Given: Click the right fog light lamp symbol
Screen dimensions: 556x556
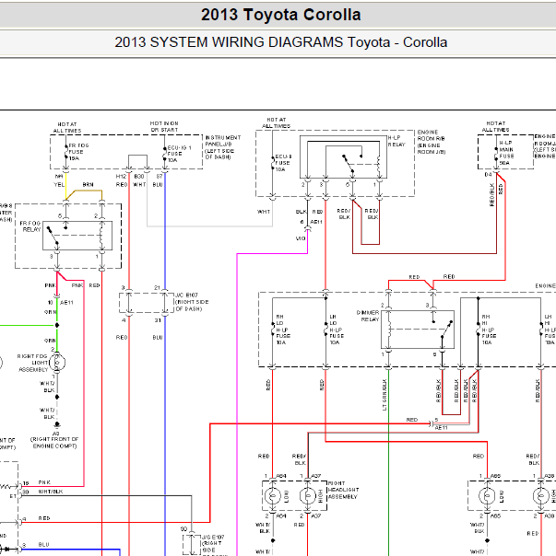Looking at the screenshot, I should coord(57,363).
